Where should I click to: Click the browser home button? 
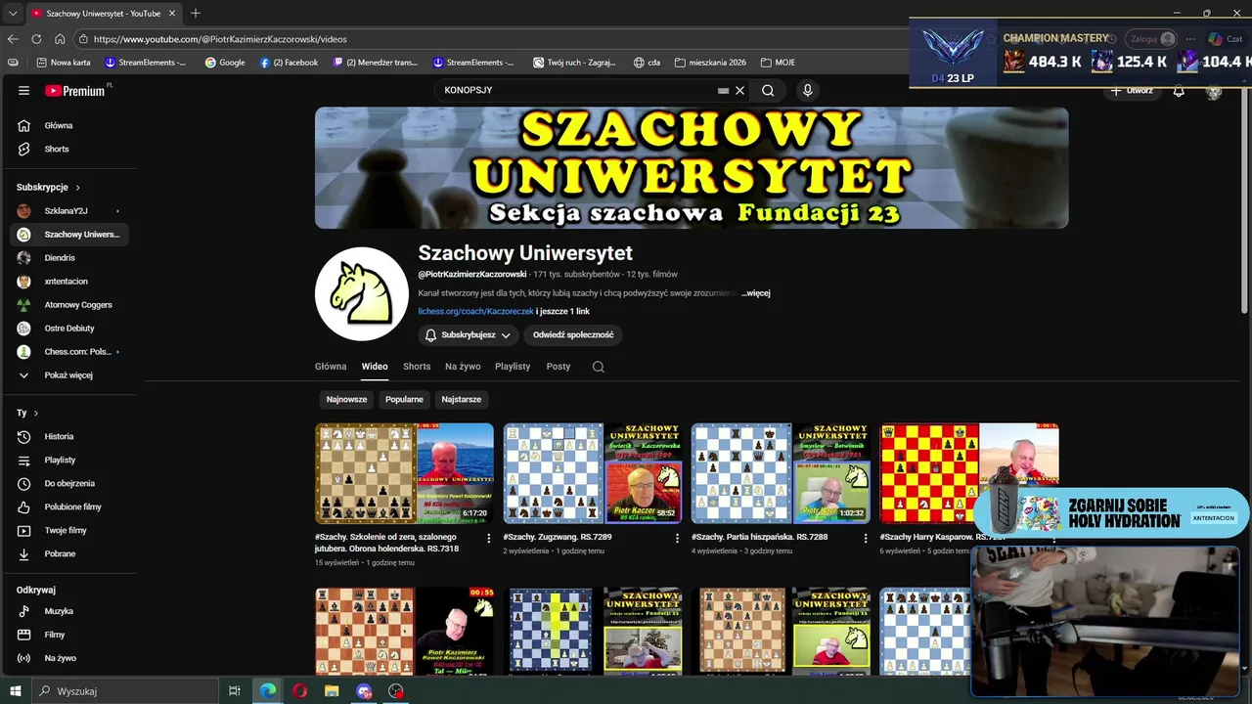[60, 39]
